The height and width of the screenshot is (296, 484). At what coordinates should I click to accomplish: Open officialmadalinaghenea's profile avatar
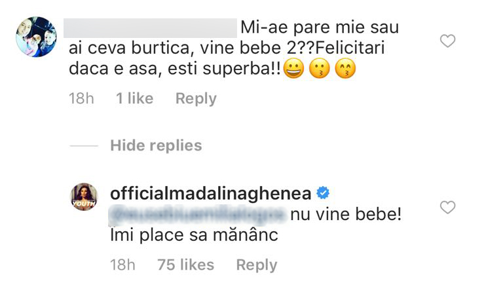[84, 198]
